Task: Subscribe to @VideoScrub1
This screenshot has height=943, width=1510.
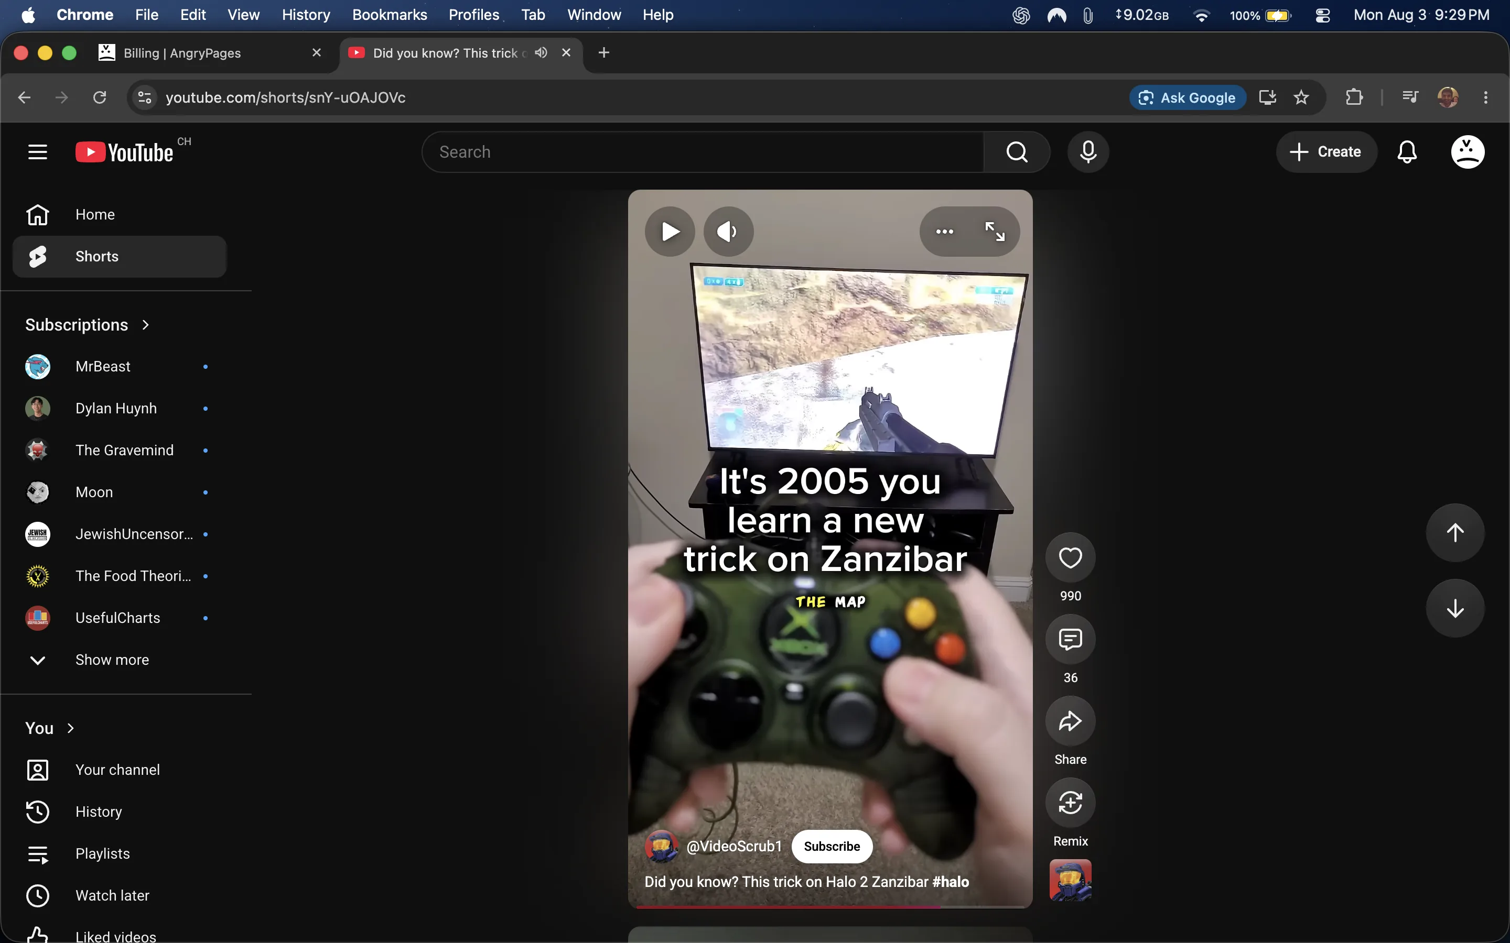Action: [832, 846]
